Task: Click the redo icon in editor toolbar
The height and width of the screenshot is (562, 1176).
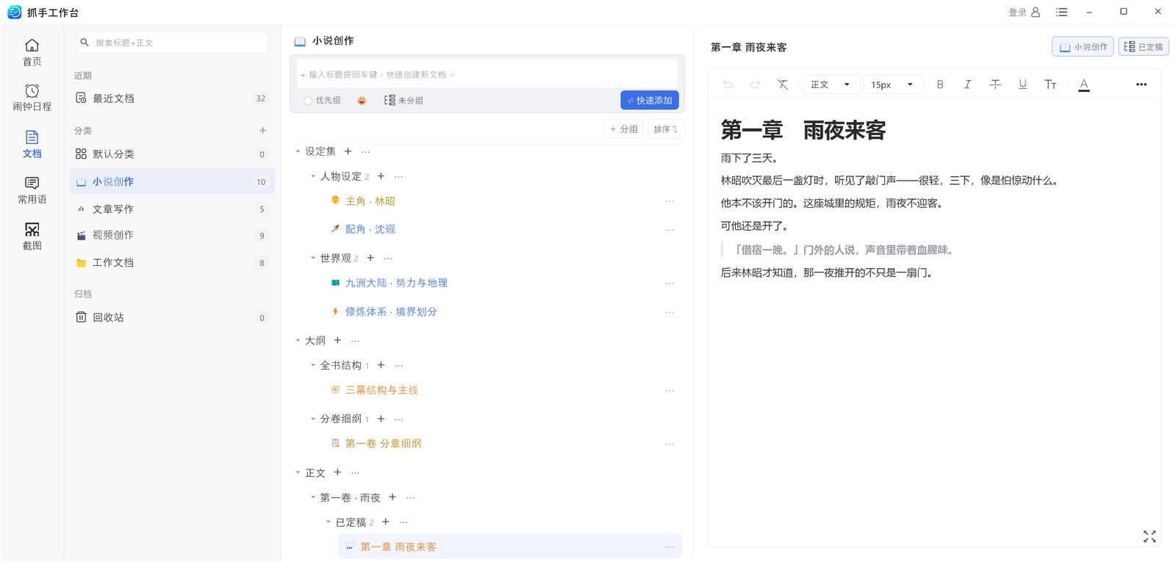Action: pos(755,84)
